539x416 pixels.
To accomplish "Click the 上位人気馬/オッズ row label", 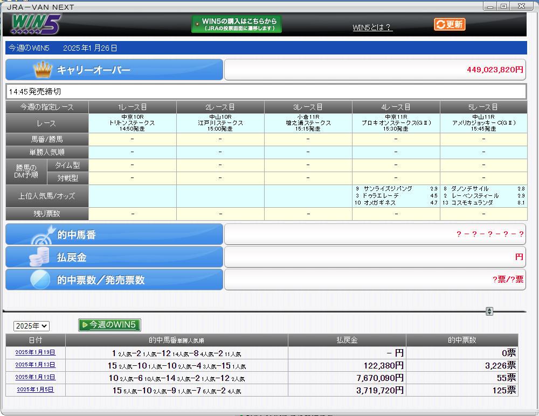I will 47,196.
